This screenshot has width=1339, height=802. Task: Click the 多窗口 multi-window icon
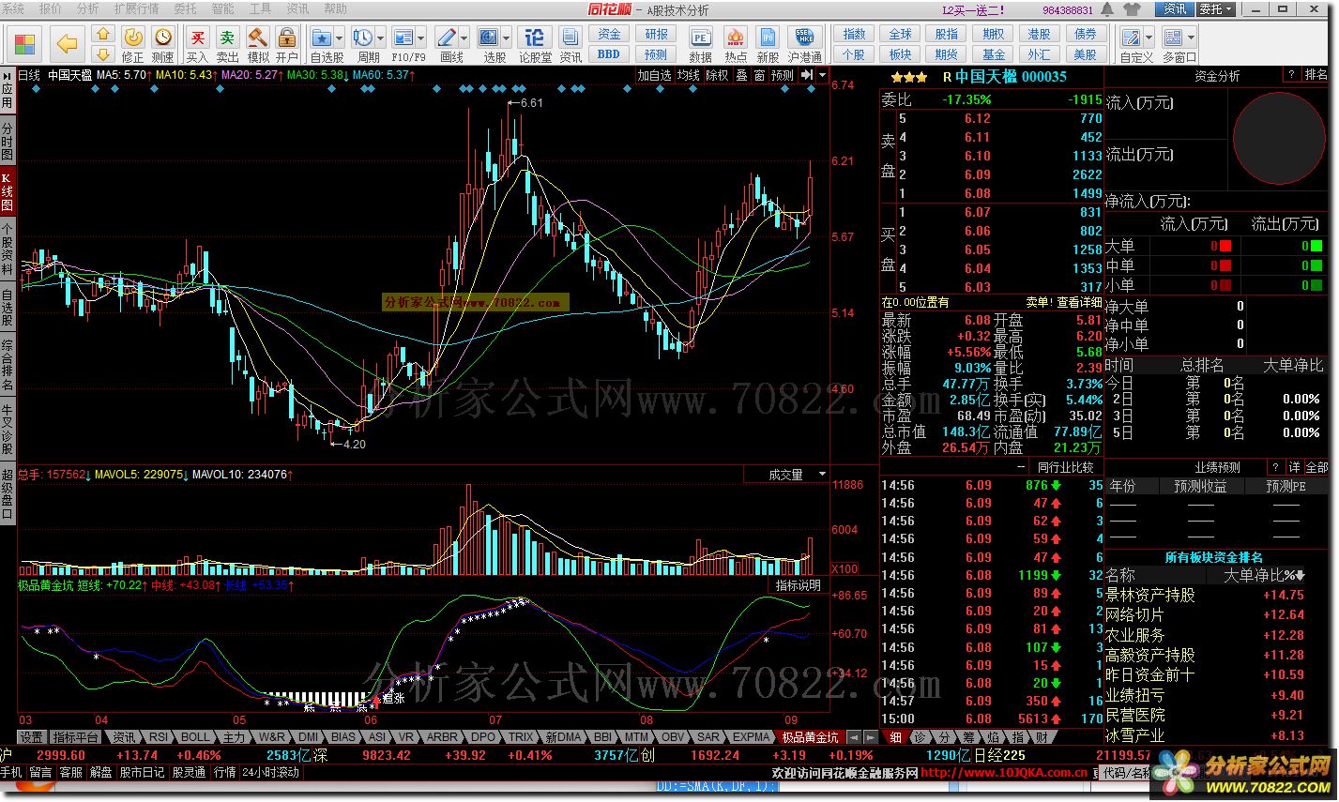(1172, 38)
